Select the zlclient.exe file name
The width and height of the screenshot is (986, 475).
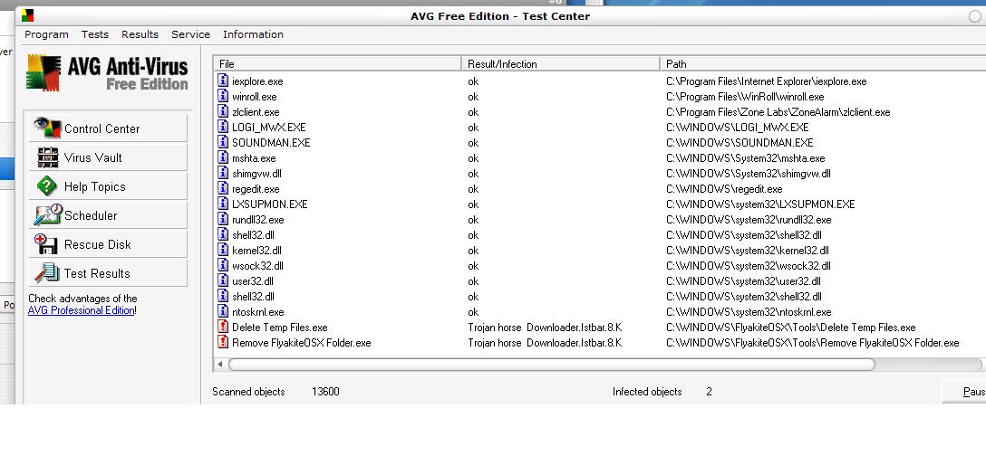click(256, 111)
